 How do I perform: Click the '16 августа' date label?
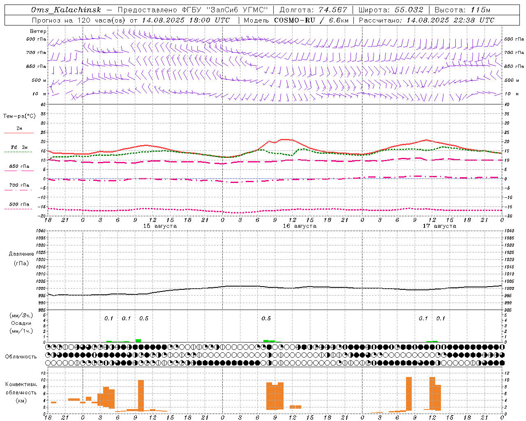point(300,226)
